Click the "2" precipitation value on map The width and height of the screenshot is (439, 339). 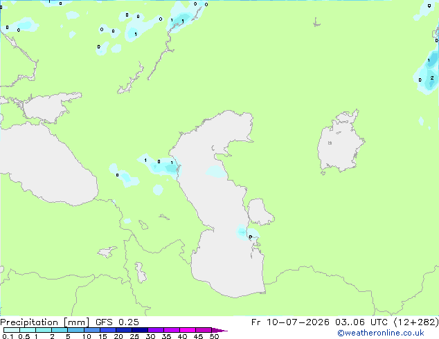coord(432,77)
